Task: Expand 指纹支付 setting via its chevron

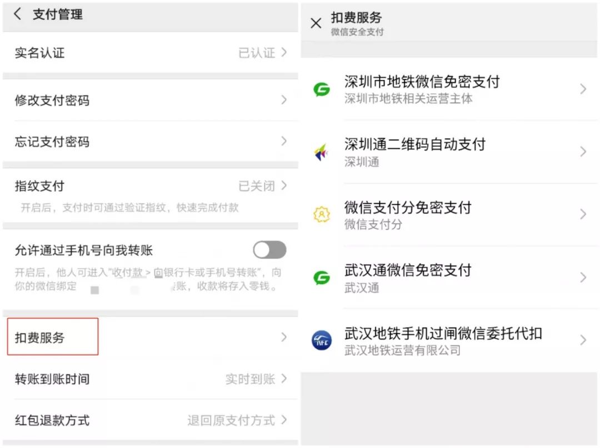Action: [x=283, y=186]
